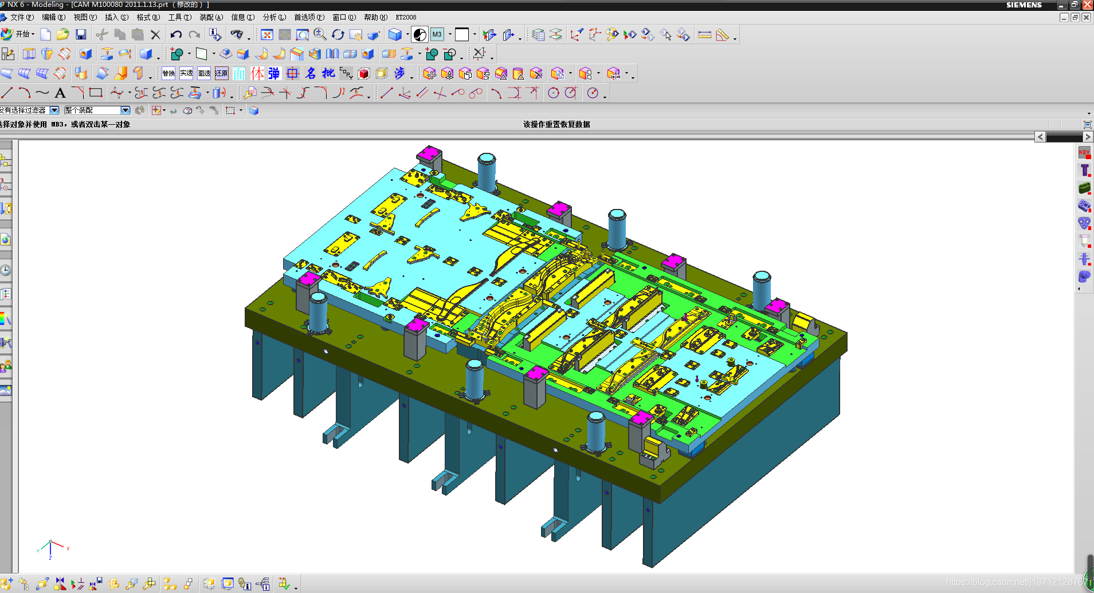The width and height of the screenshot is (1094, 593).
Task: Click the COPY icon
Action: (346, 73)
